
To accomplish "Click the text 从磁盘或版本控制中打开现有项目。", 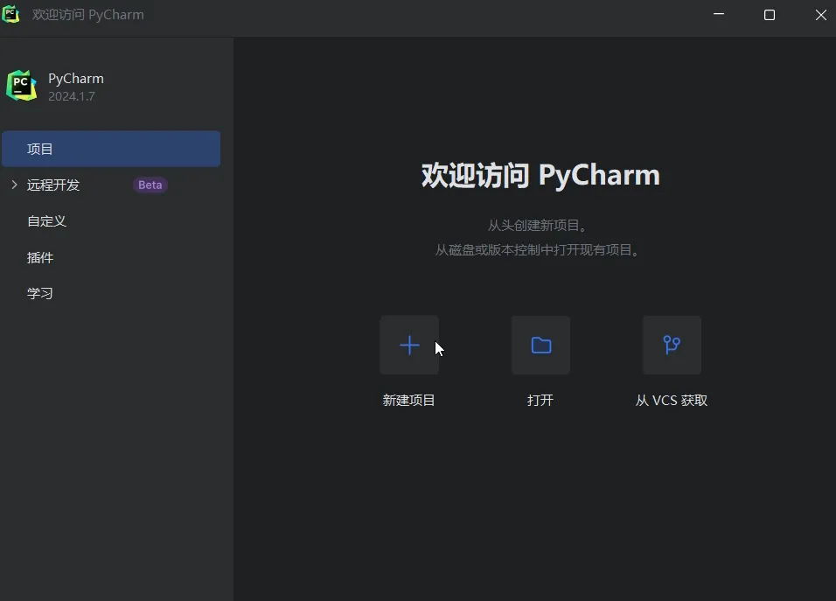I will tap(538, 250).
